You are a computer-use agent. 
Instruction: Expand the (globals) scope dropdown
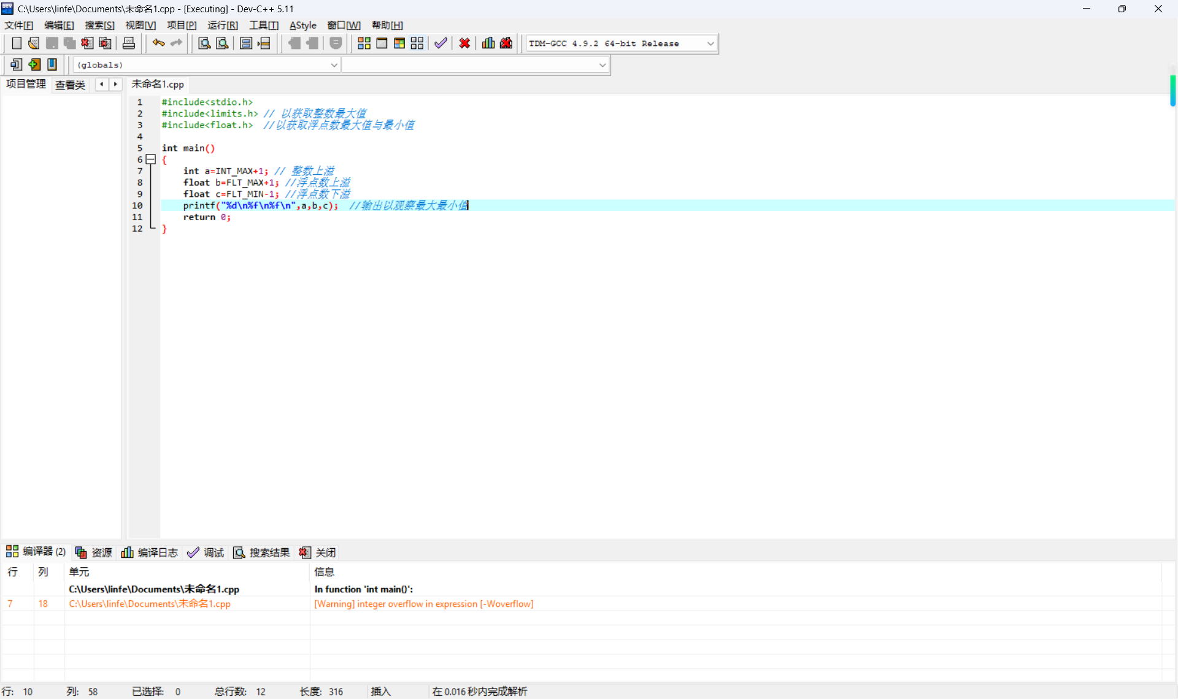click(334, 65)
